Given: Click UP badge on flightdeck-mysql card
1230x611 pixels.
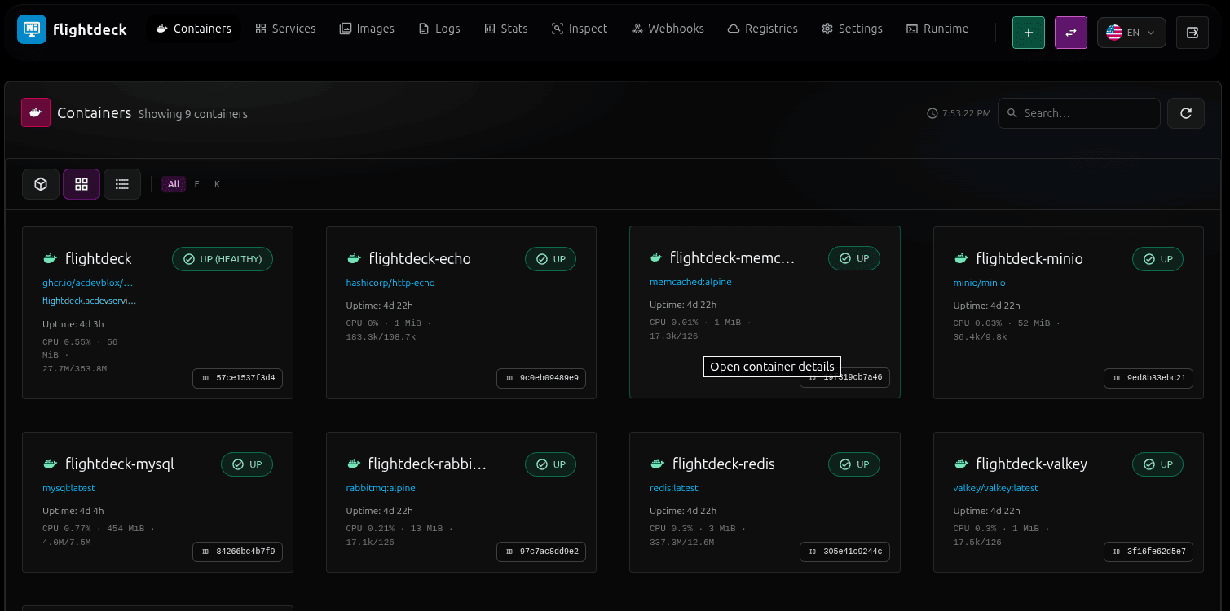Looking at the screenshot, I should [x=247, y=464].
